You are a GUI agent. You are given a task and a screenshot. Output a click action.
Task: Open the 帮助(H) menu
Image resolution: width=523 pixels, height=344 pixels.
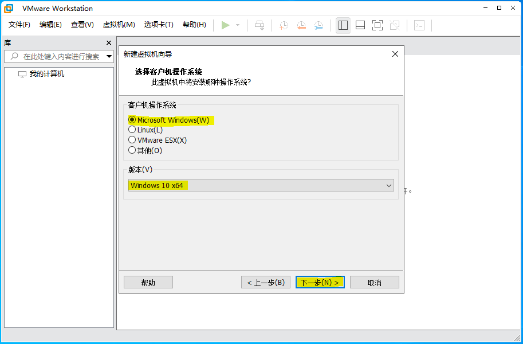coord(194,25)
